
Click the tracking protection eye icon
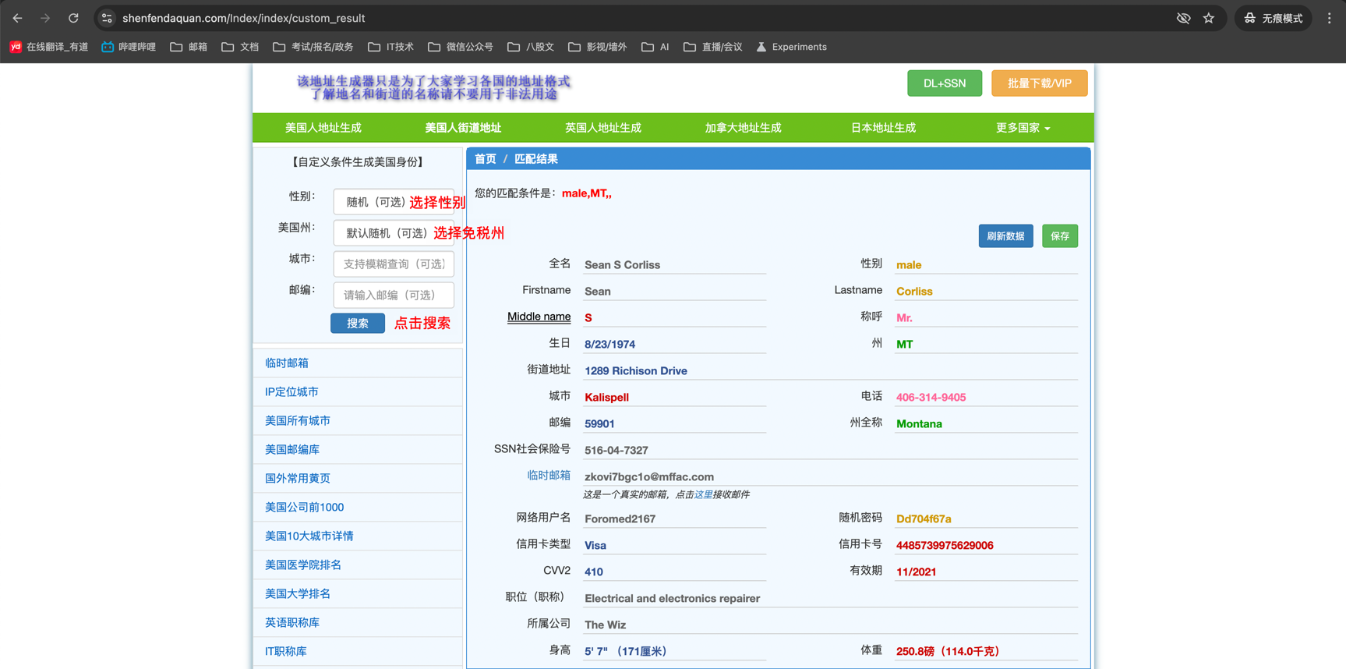click(1183, 18)
